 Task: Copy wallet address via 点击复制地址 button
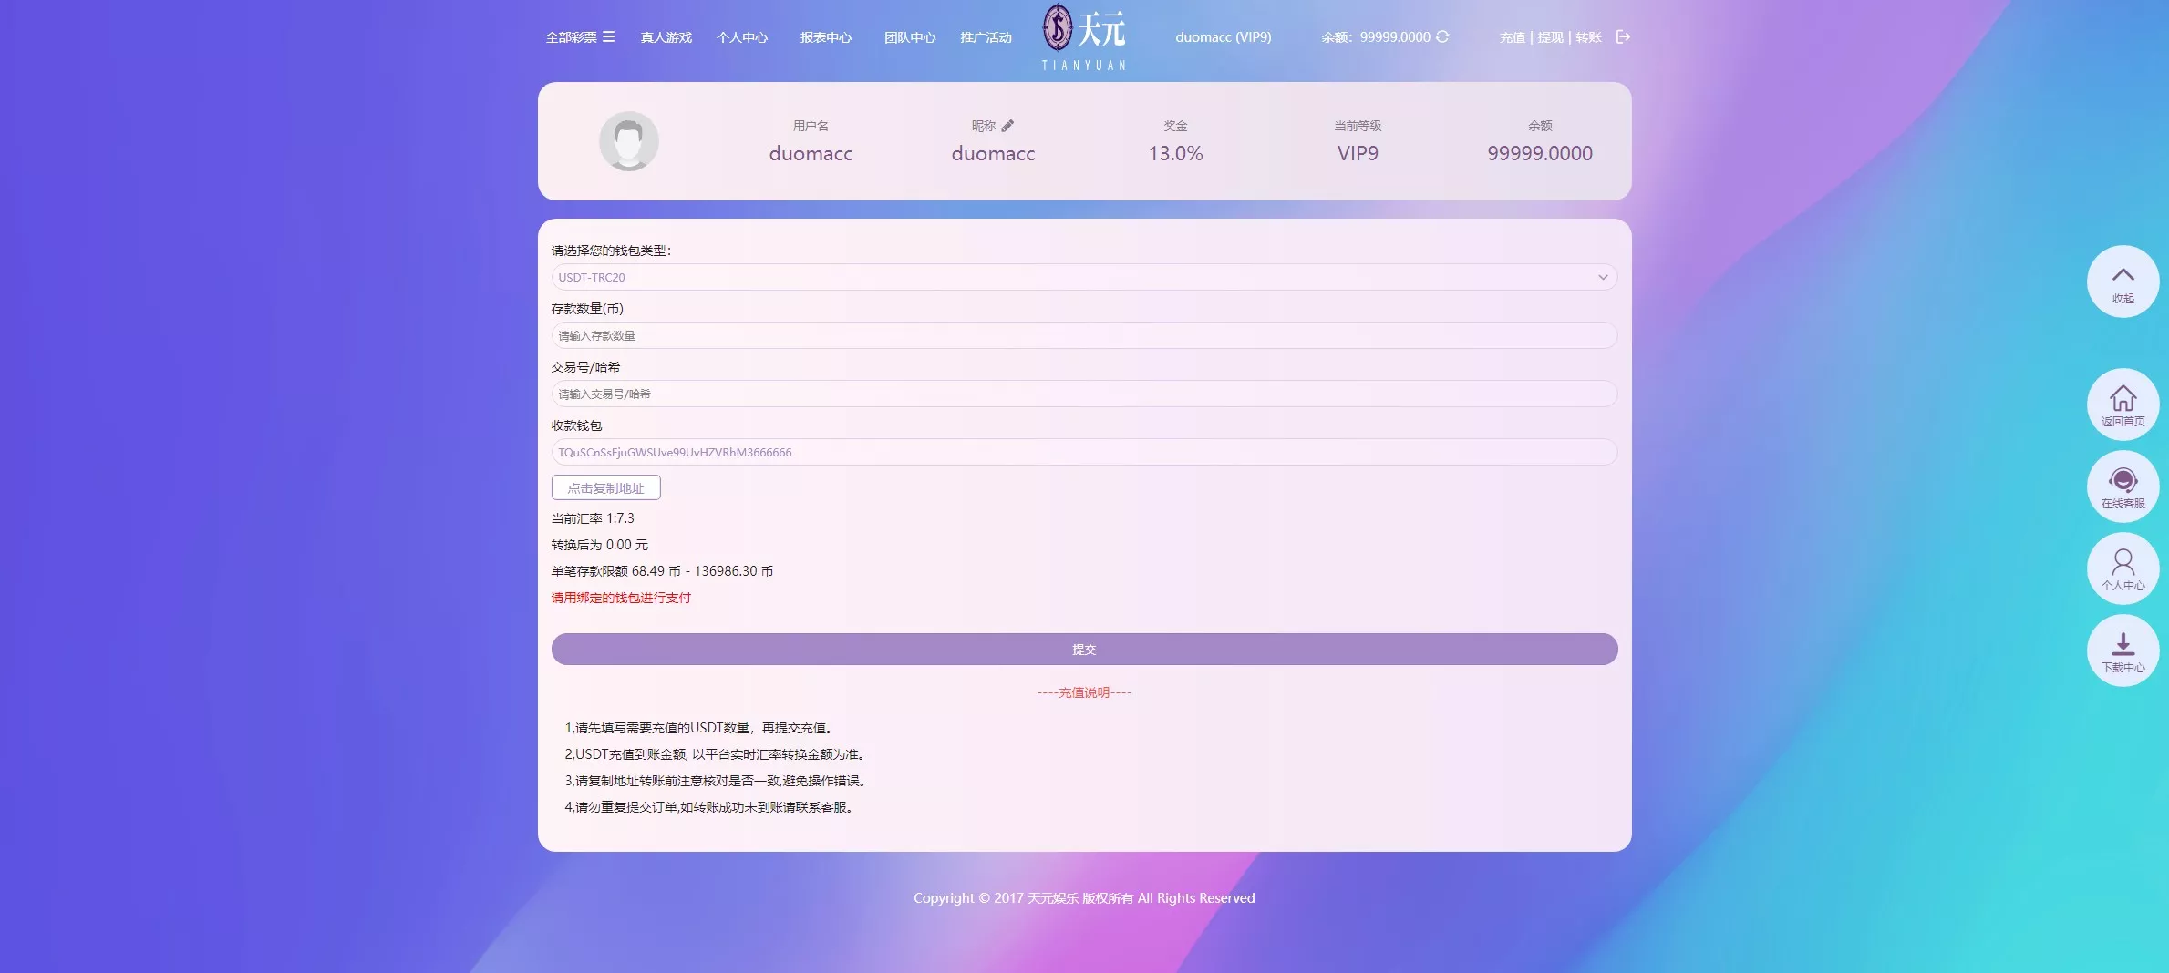point(604,487)
